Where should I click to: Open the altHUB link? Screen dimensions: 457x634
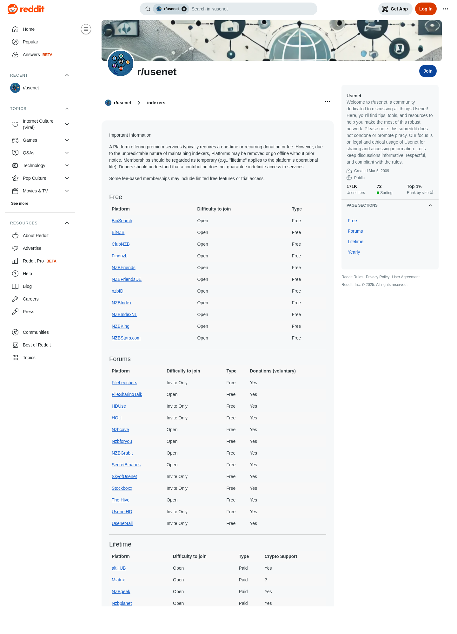pyautogui.click(x=119, y=568)
